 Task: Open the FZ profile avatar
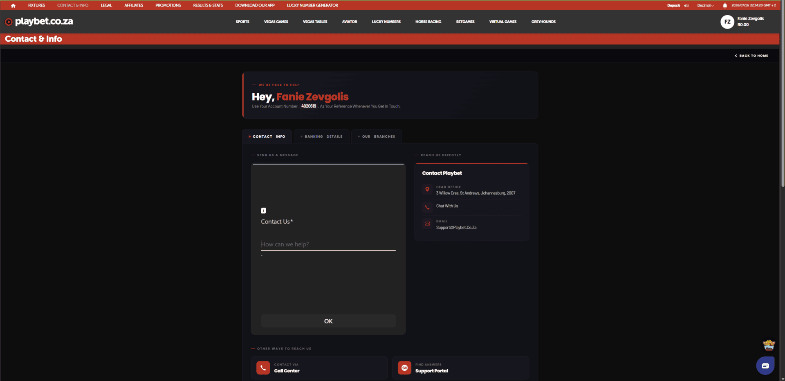[727, 22]
